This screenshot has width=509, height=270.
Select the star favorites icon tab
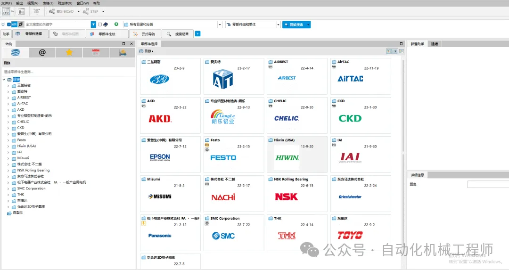click(x=69, y=53)
